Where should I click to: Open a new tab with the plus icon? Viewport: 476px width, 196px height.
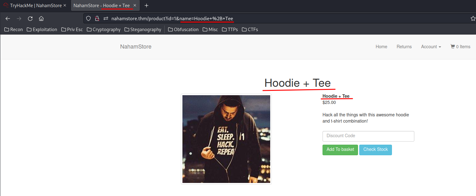pyautogui.click(x=147, y=6)
